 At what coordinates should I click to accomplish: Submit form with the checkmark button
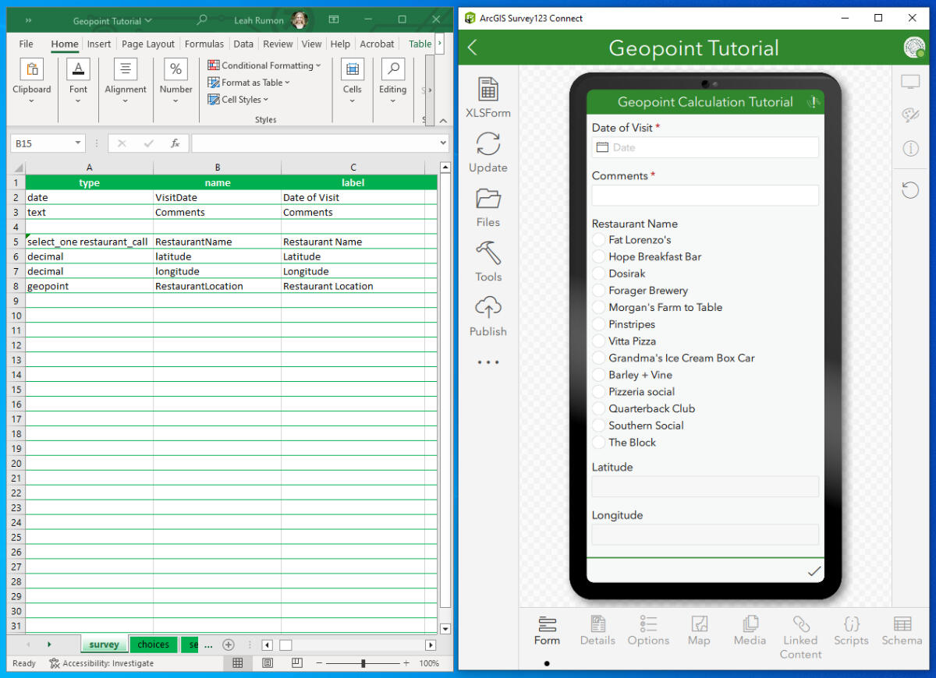pyautogui.click(x=814, y=571)
